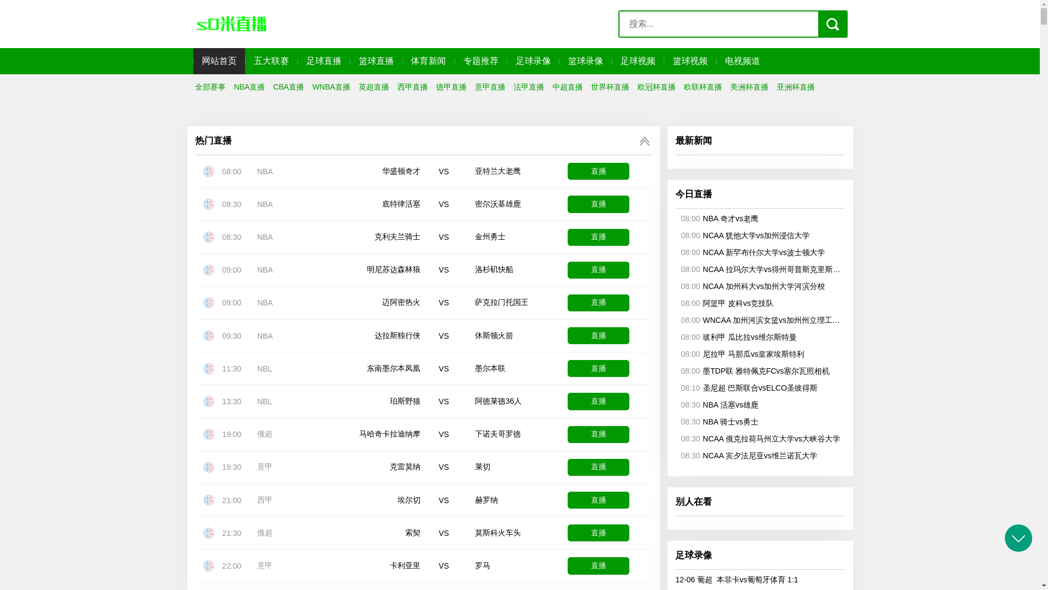The image size is (1048, 590).
Task: Click 直播 button for 埃尔切 vs 赫罗纳
Action: click(598, 500)
